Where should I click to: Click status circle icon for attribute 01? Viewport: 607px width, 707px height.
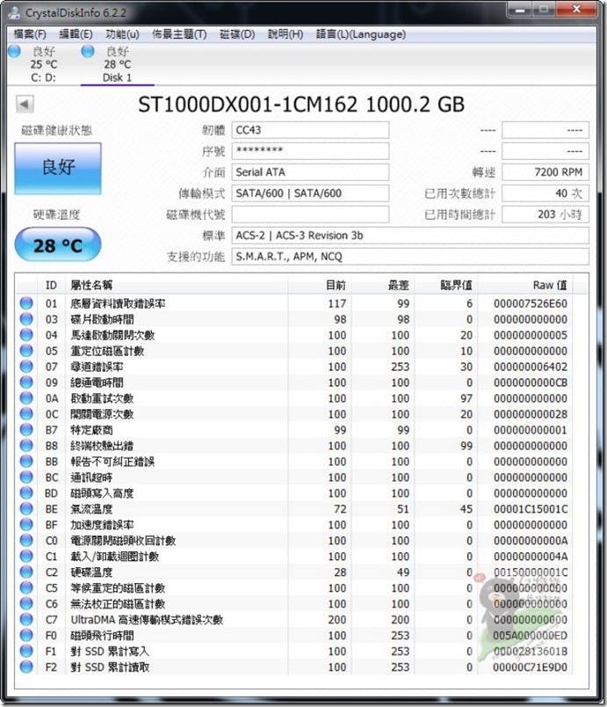pos(26,303)
